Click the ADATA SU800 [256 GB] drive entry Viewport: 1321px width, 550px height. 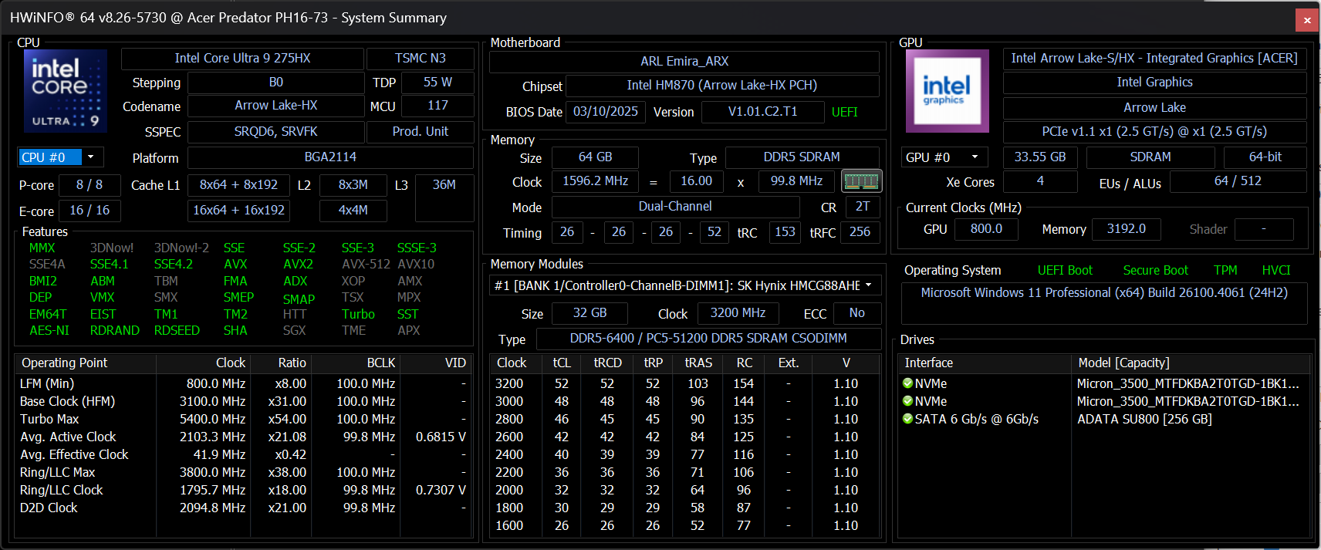1144,419
